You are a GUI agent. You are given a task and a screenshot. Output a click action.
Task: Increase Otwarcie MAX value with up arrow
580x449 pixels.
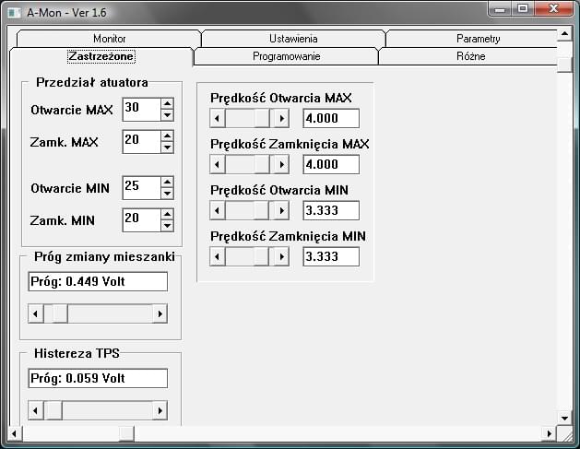pos(167,103)
